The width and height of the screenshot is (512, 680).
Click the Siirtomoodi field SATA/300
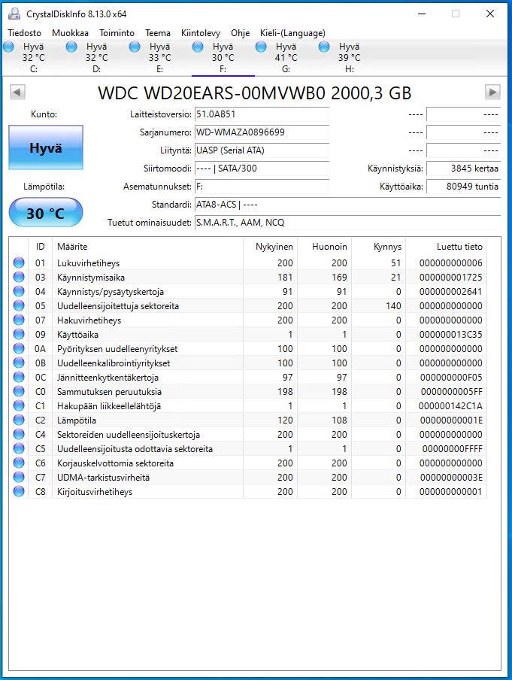262,168
